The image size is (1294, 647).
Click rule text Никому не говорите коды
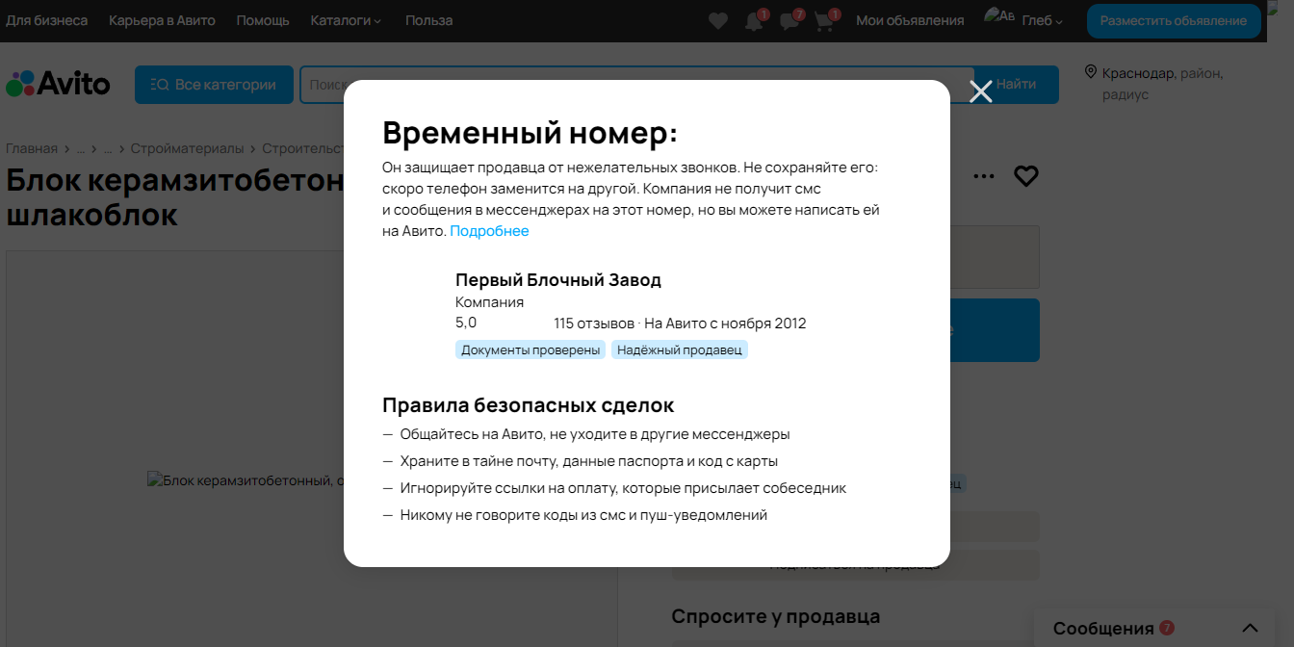[x=583, y=515]
